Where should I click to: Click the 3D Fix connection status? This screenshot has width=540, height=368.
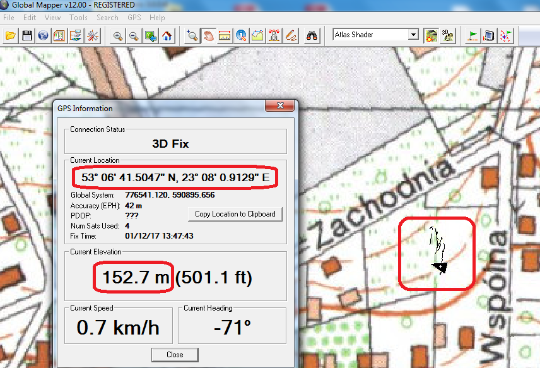pos(170,144)
